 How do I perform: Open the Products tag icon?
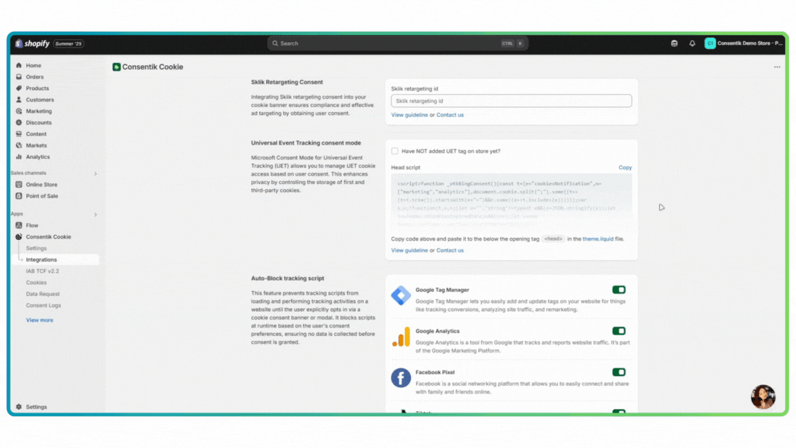pos(19,88)
